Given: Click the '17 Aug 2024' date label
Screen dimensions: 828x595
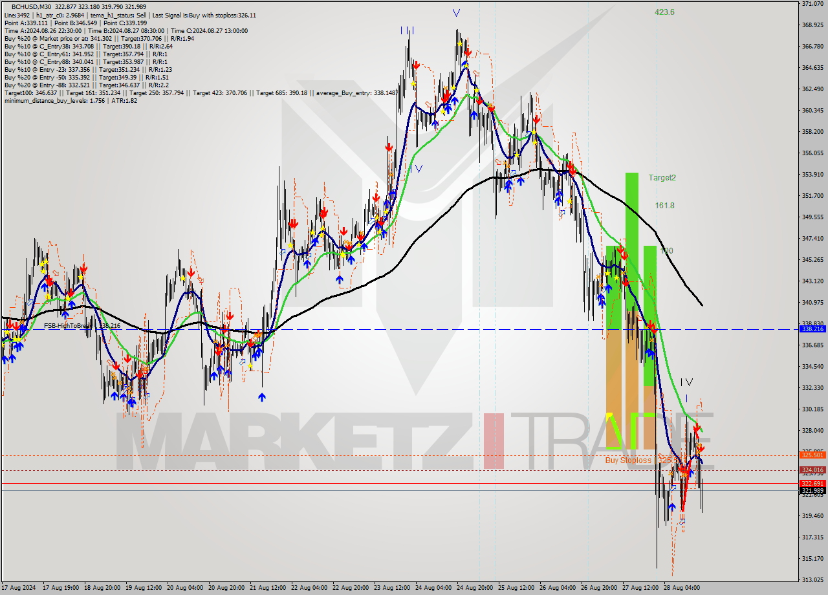Looking at the screenshot, I should pyautogui.click(x=19, y=589).
